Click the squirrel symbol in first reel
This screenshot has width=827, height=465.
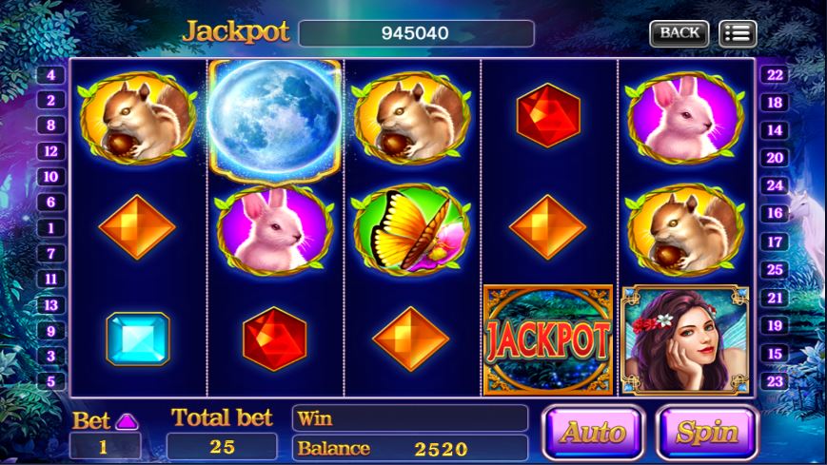[138, 118]
